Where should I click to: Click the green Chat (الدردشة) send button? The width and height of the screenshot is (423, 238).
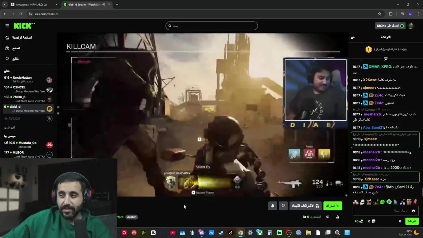[412, 221]
